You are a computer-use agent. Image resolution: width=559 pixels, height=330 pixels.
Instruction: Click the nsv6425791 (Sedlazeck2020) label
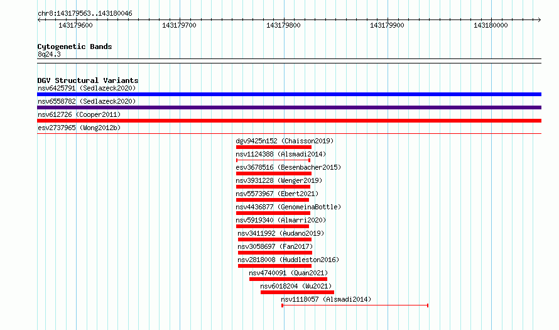[87, 88]
